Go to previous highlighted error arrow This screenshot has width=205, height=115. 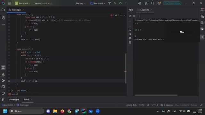(121, 15)
